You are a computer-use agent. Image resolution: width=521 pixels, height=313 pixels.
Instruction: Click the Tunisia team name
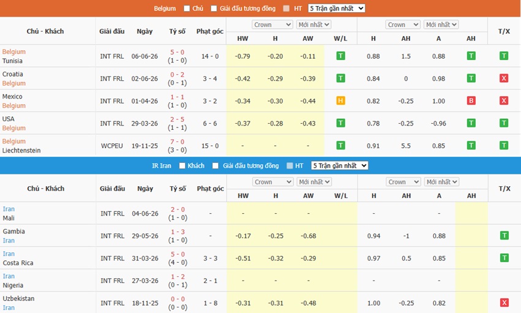click(x=12, y=61)
